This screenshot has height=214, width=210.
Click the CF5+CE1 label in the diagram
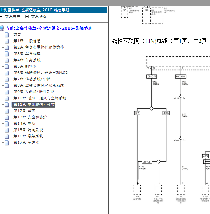tap(147, 162)
